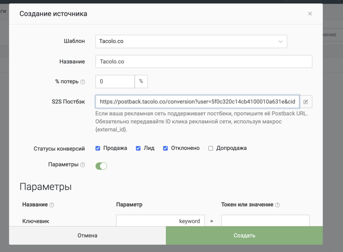
Task: Turn off the Параметры toggle switch
Action: pyautogui.click(x=101, y=166)
